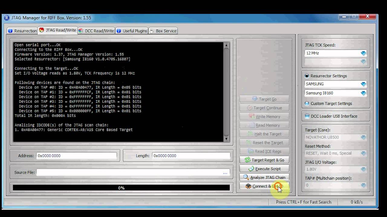Click the Connect & Get ID chip icon
Image resolution: width=387 pixels, height=217 pixels.
pyautogui.click(x=248, y=186)
